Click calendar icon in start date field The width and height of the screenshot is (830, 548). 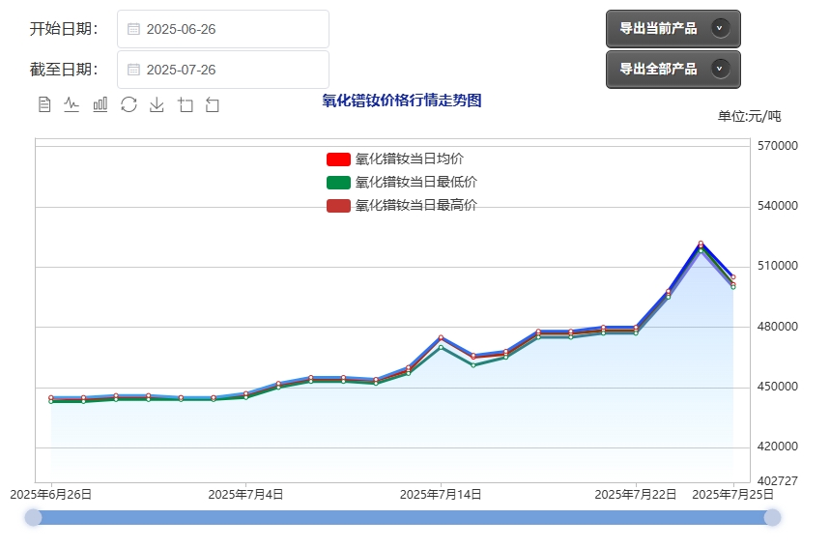(133, 29)
